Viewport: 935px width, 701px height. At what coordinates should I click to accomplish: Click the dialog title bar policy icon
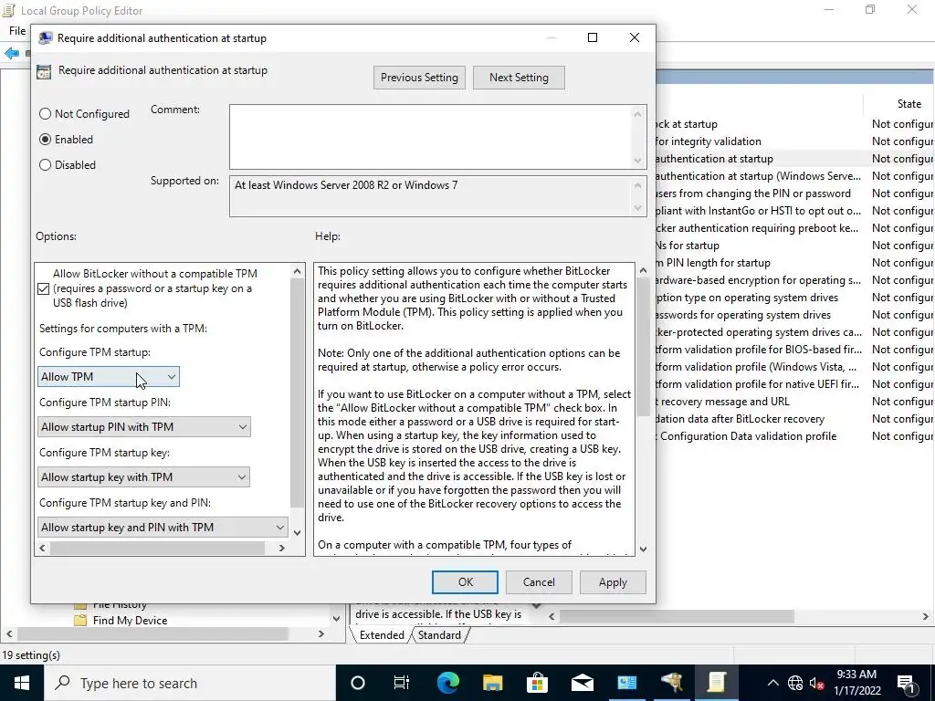(46, 38)
